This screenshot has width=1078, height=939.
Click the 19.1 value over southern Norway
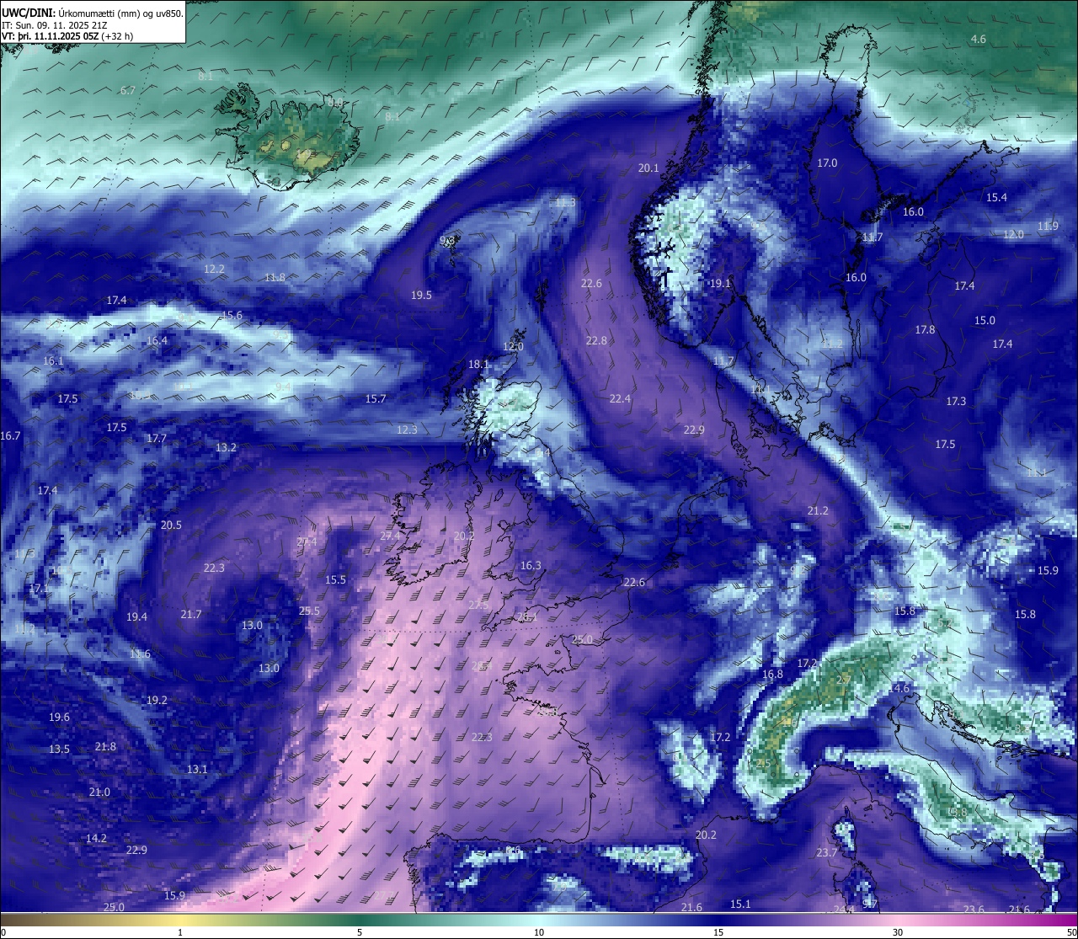[x=720, y=284]
